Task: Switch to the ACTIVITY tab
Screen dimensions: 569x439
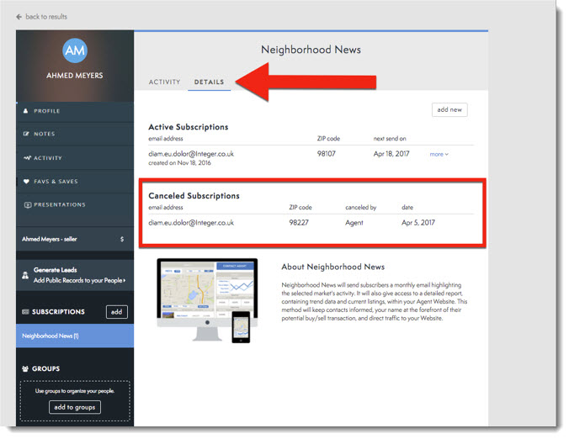Action: click(x=164, y=82)
